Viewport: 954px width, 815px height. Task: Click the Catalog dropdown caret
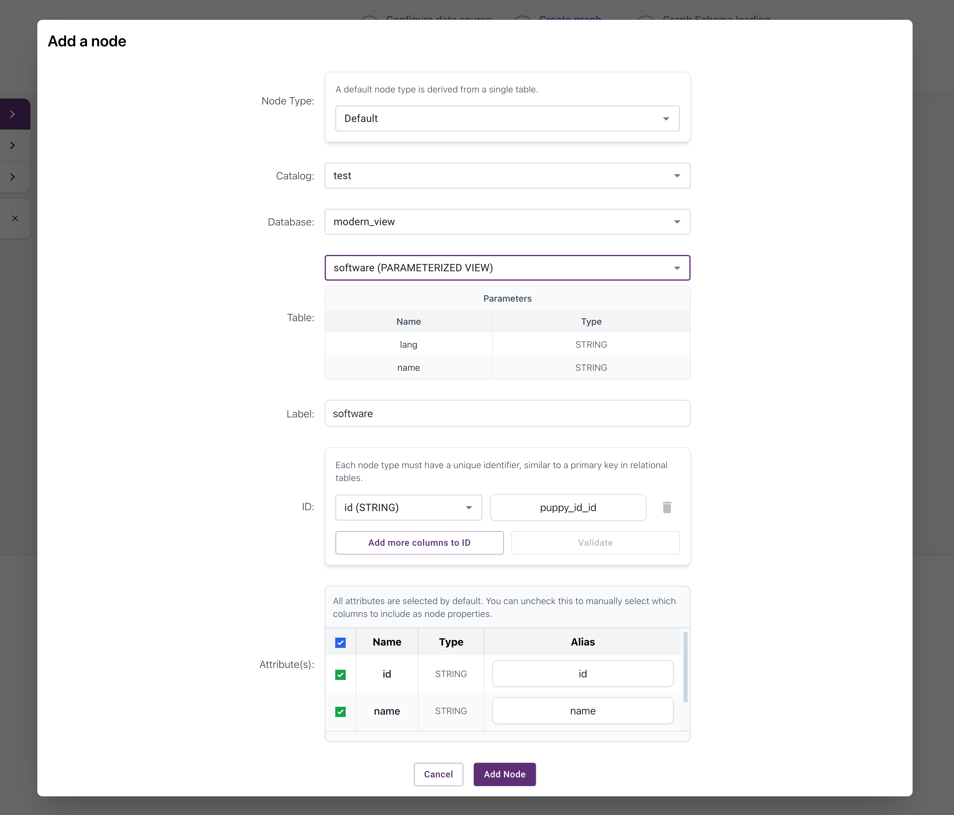point(677,176)
